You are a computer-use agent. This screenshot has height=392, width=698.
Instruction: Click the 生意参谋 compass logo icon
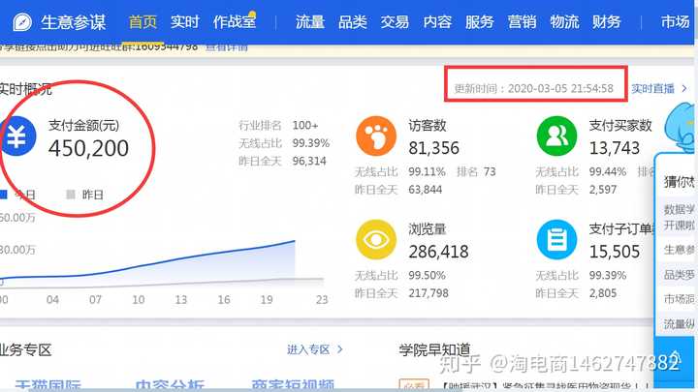(x=21, y=21)
